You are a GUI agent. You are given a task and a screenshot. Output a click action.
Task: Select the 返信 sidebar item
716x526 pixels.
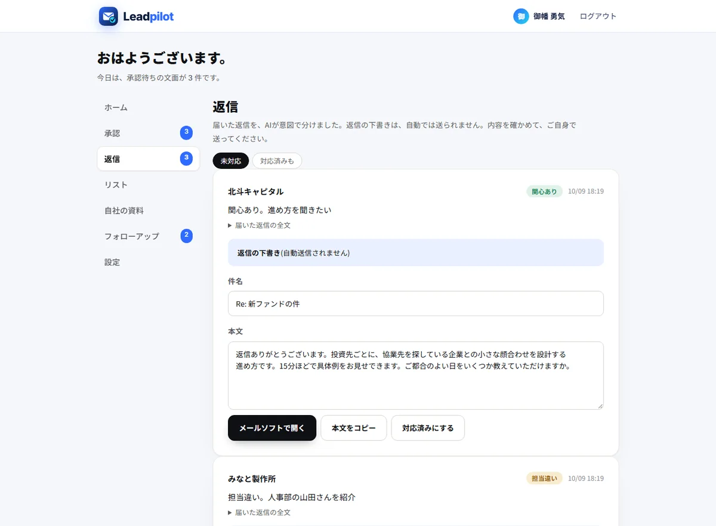click(148, 159)
